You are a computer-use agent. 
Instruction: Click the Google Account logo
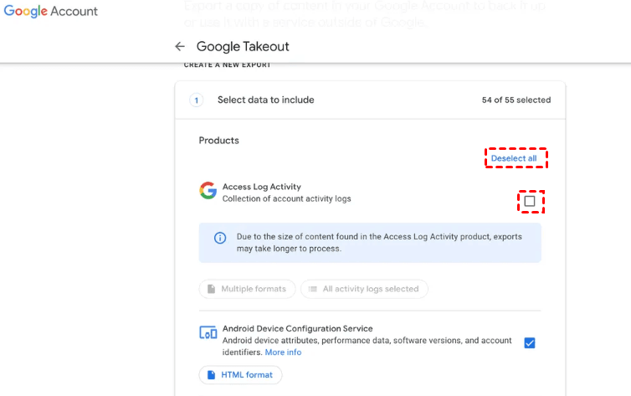click(x=51, y=12)
